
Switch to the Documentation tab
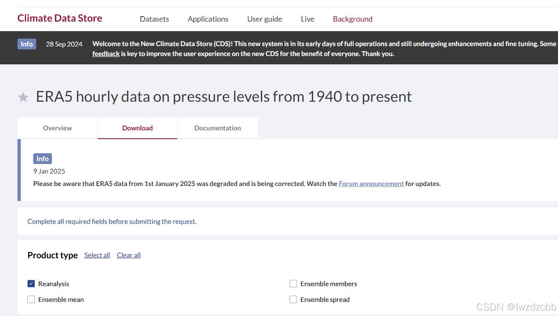click(218, 128)
